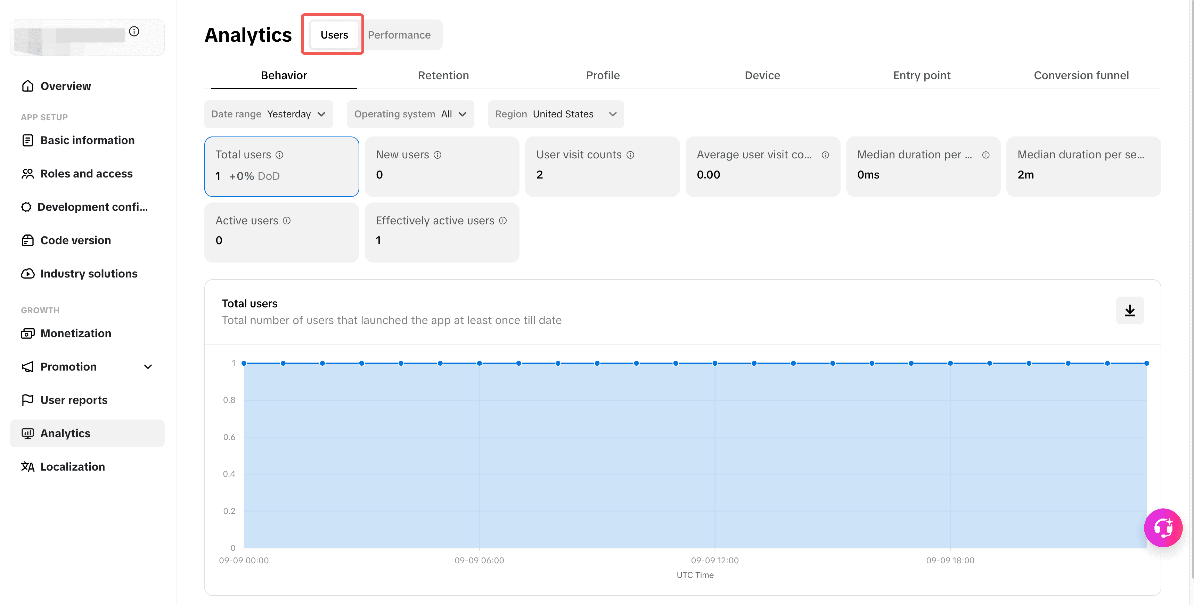Switch the toggle to Performance

click(399, 35)
